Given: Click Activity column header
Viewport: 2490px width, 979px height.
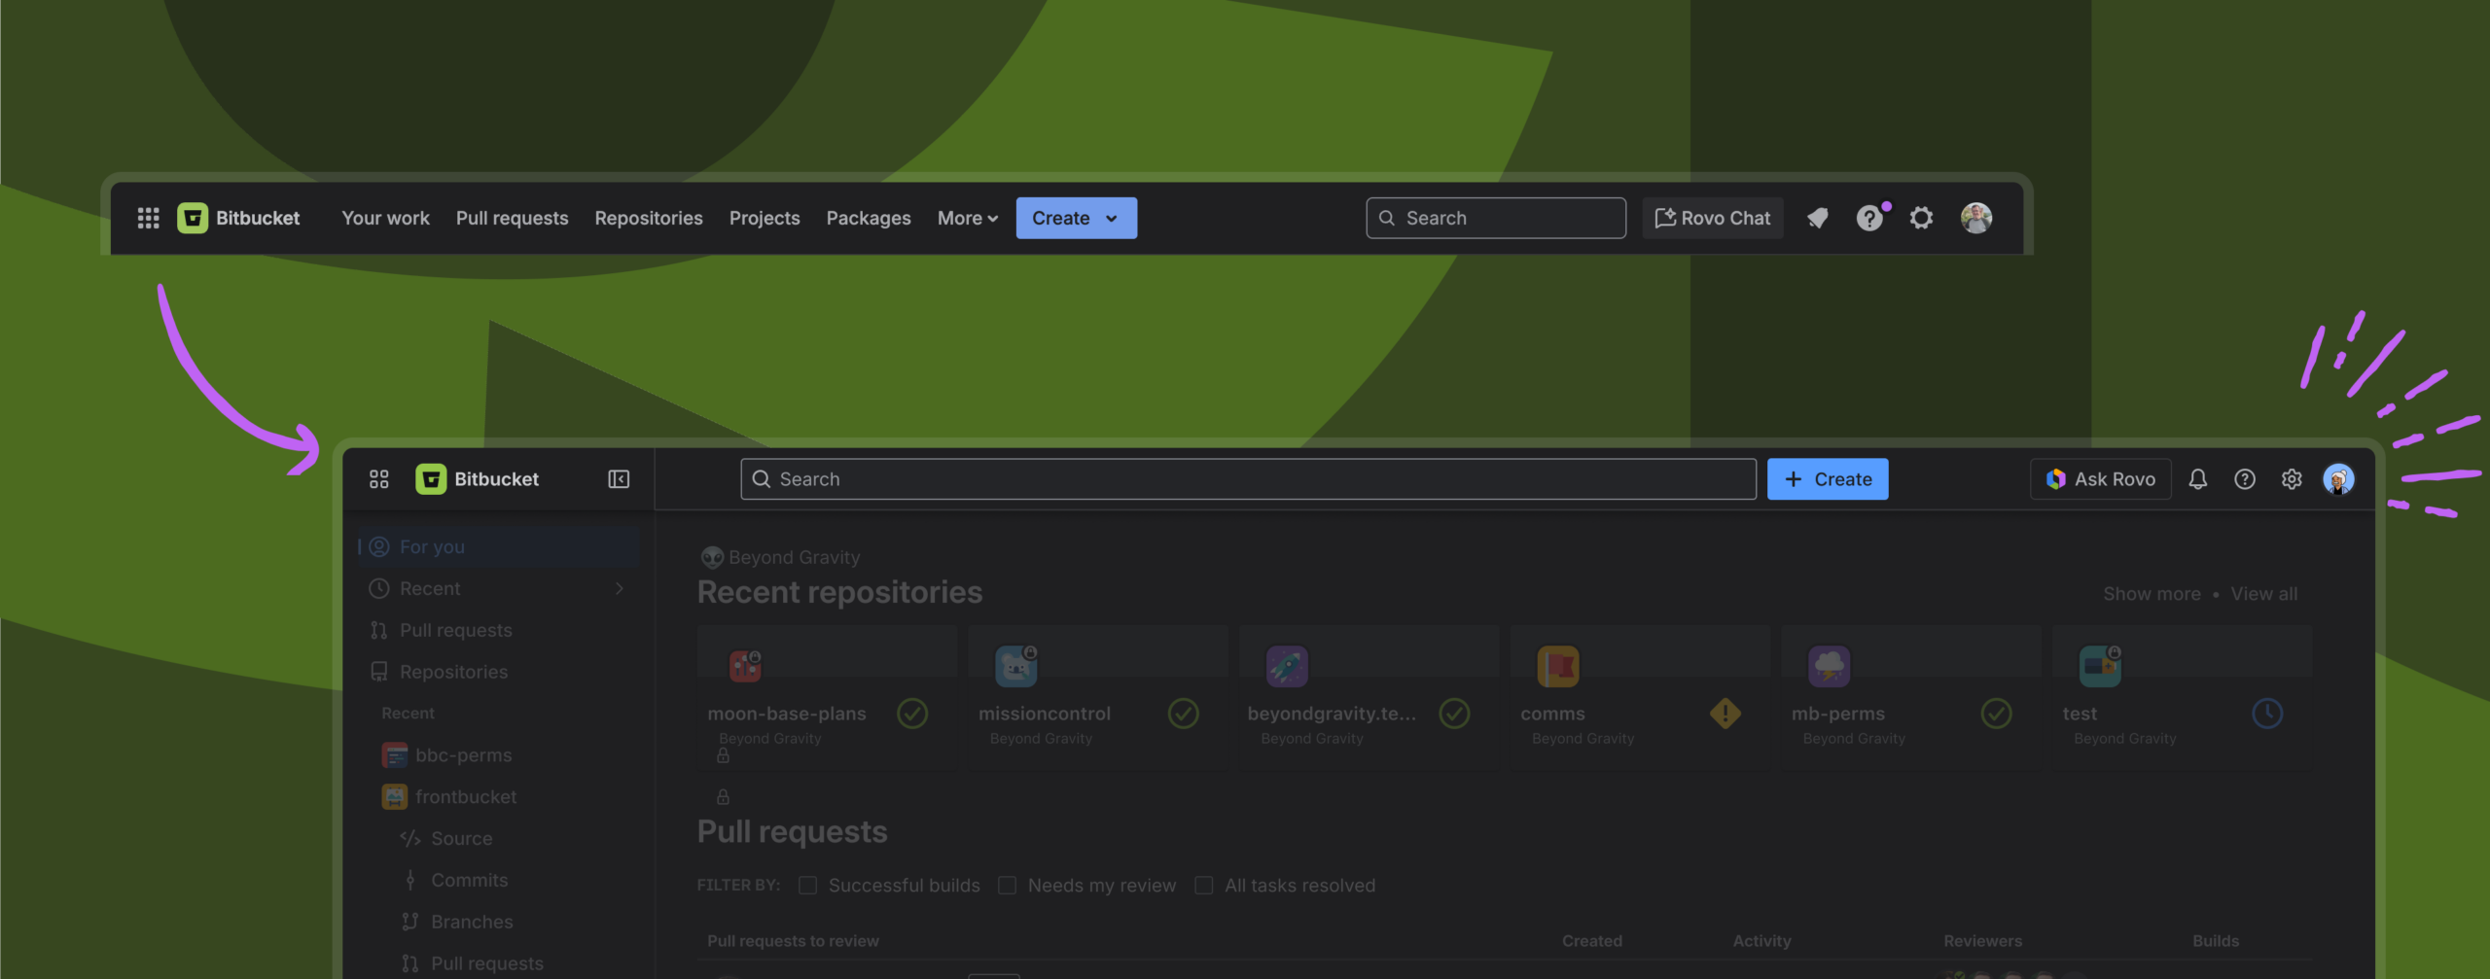Looking at the screenshot, I should (1761, 941).
